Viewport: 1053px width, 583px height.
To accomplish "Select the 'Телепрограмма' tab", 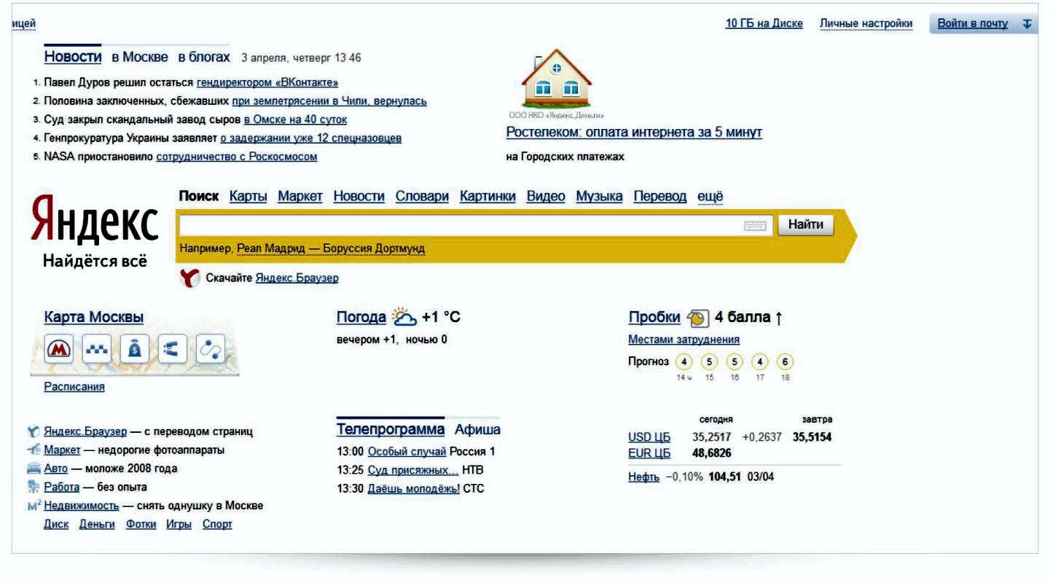I will pyautogui.click(x=391, y=429).
